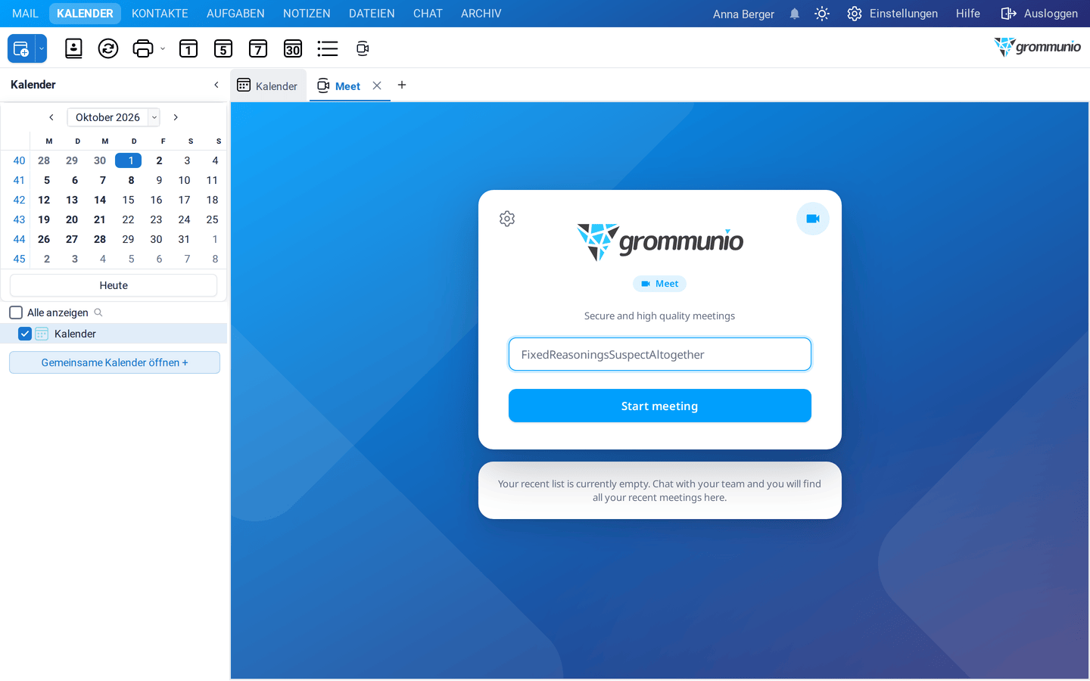Switch to work week view icon

click(x=223, y=48)
